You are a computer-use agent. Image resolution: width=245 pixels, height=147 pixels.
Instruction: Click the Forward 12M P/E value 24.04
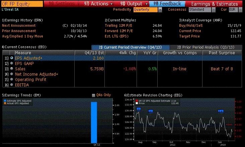pyautogui.click(x=157, y=31)
